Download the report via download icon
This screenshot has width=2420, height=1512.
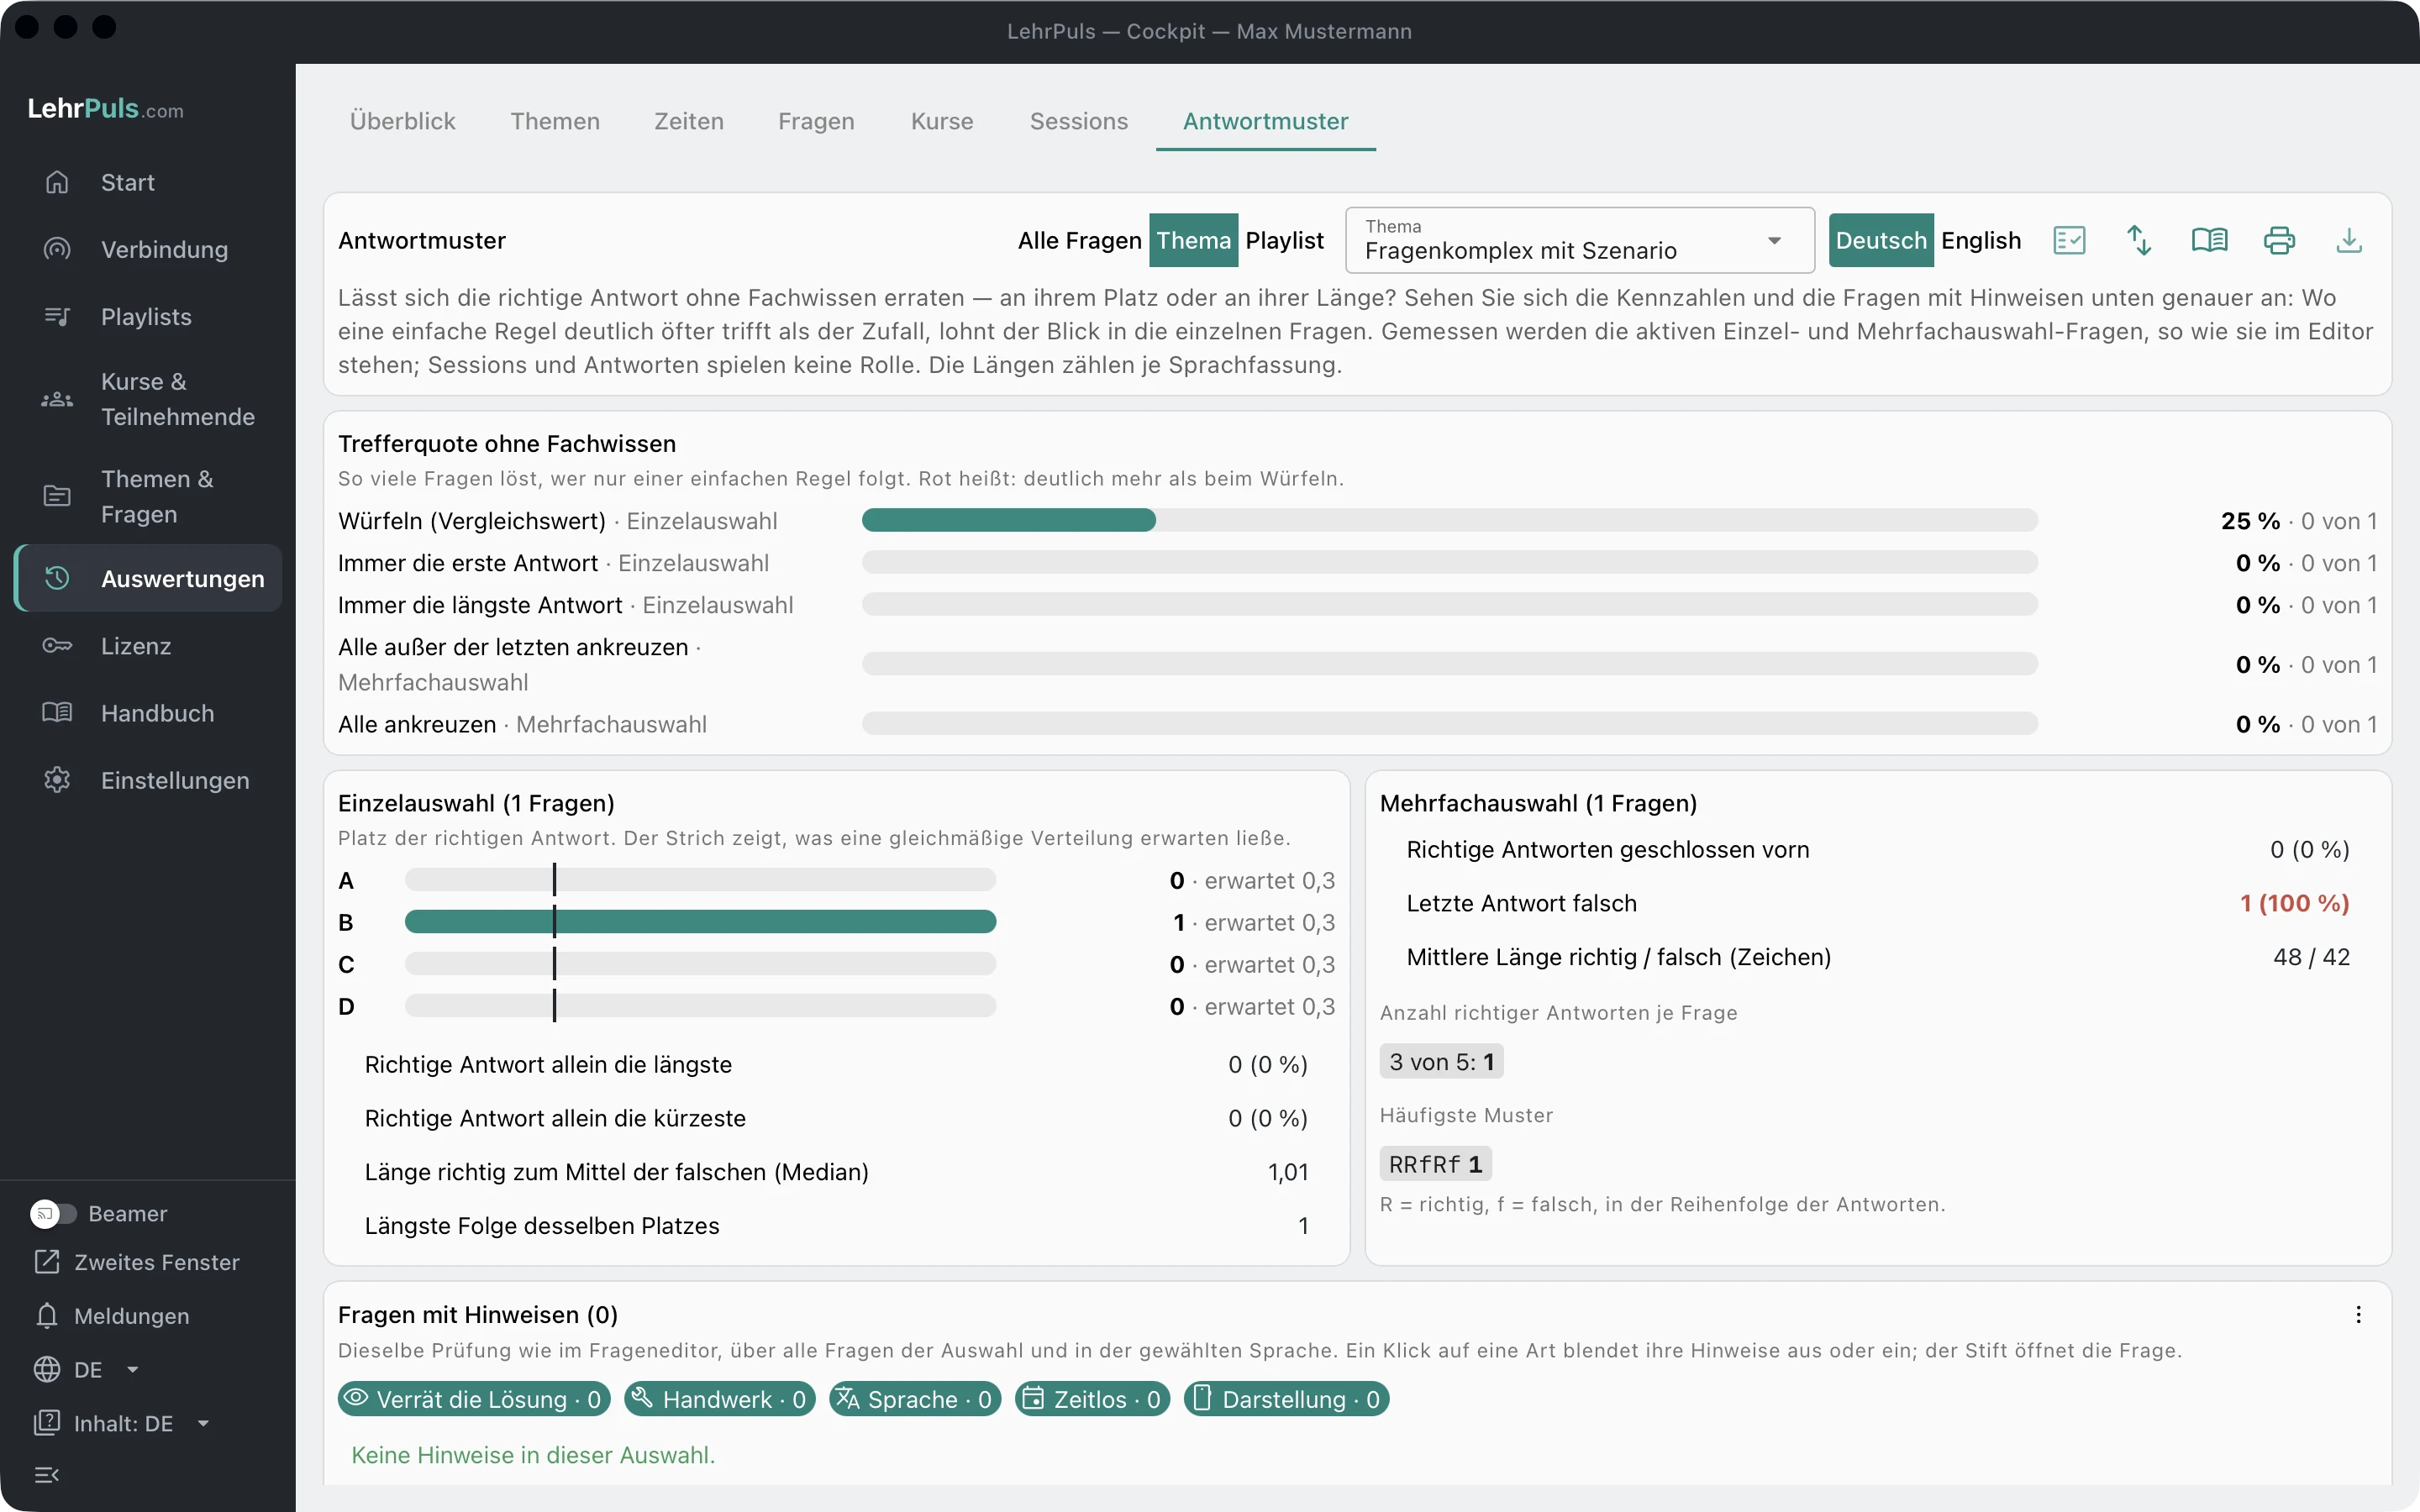[x=2349, y=240]
